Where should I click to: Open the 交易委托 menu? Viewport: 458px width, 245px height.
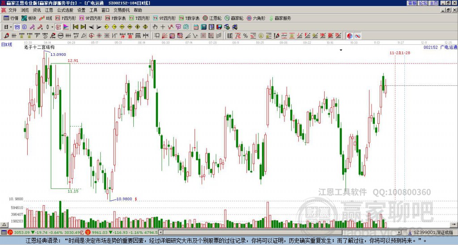pos(122,10)
